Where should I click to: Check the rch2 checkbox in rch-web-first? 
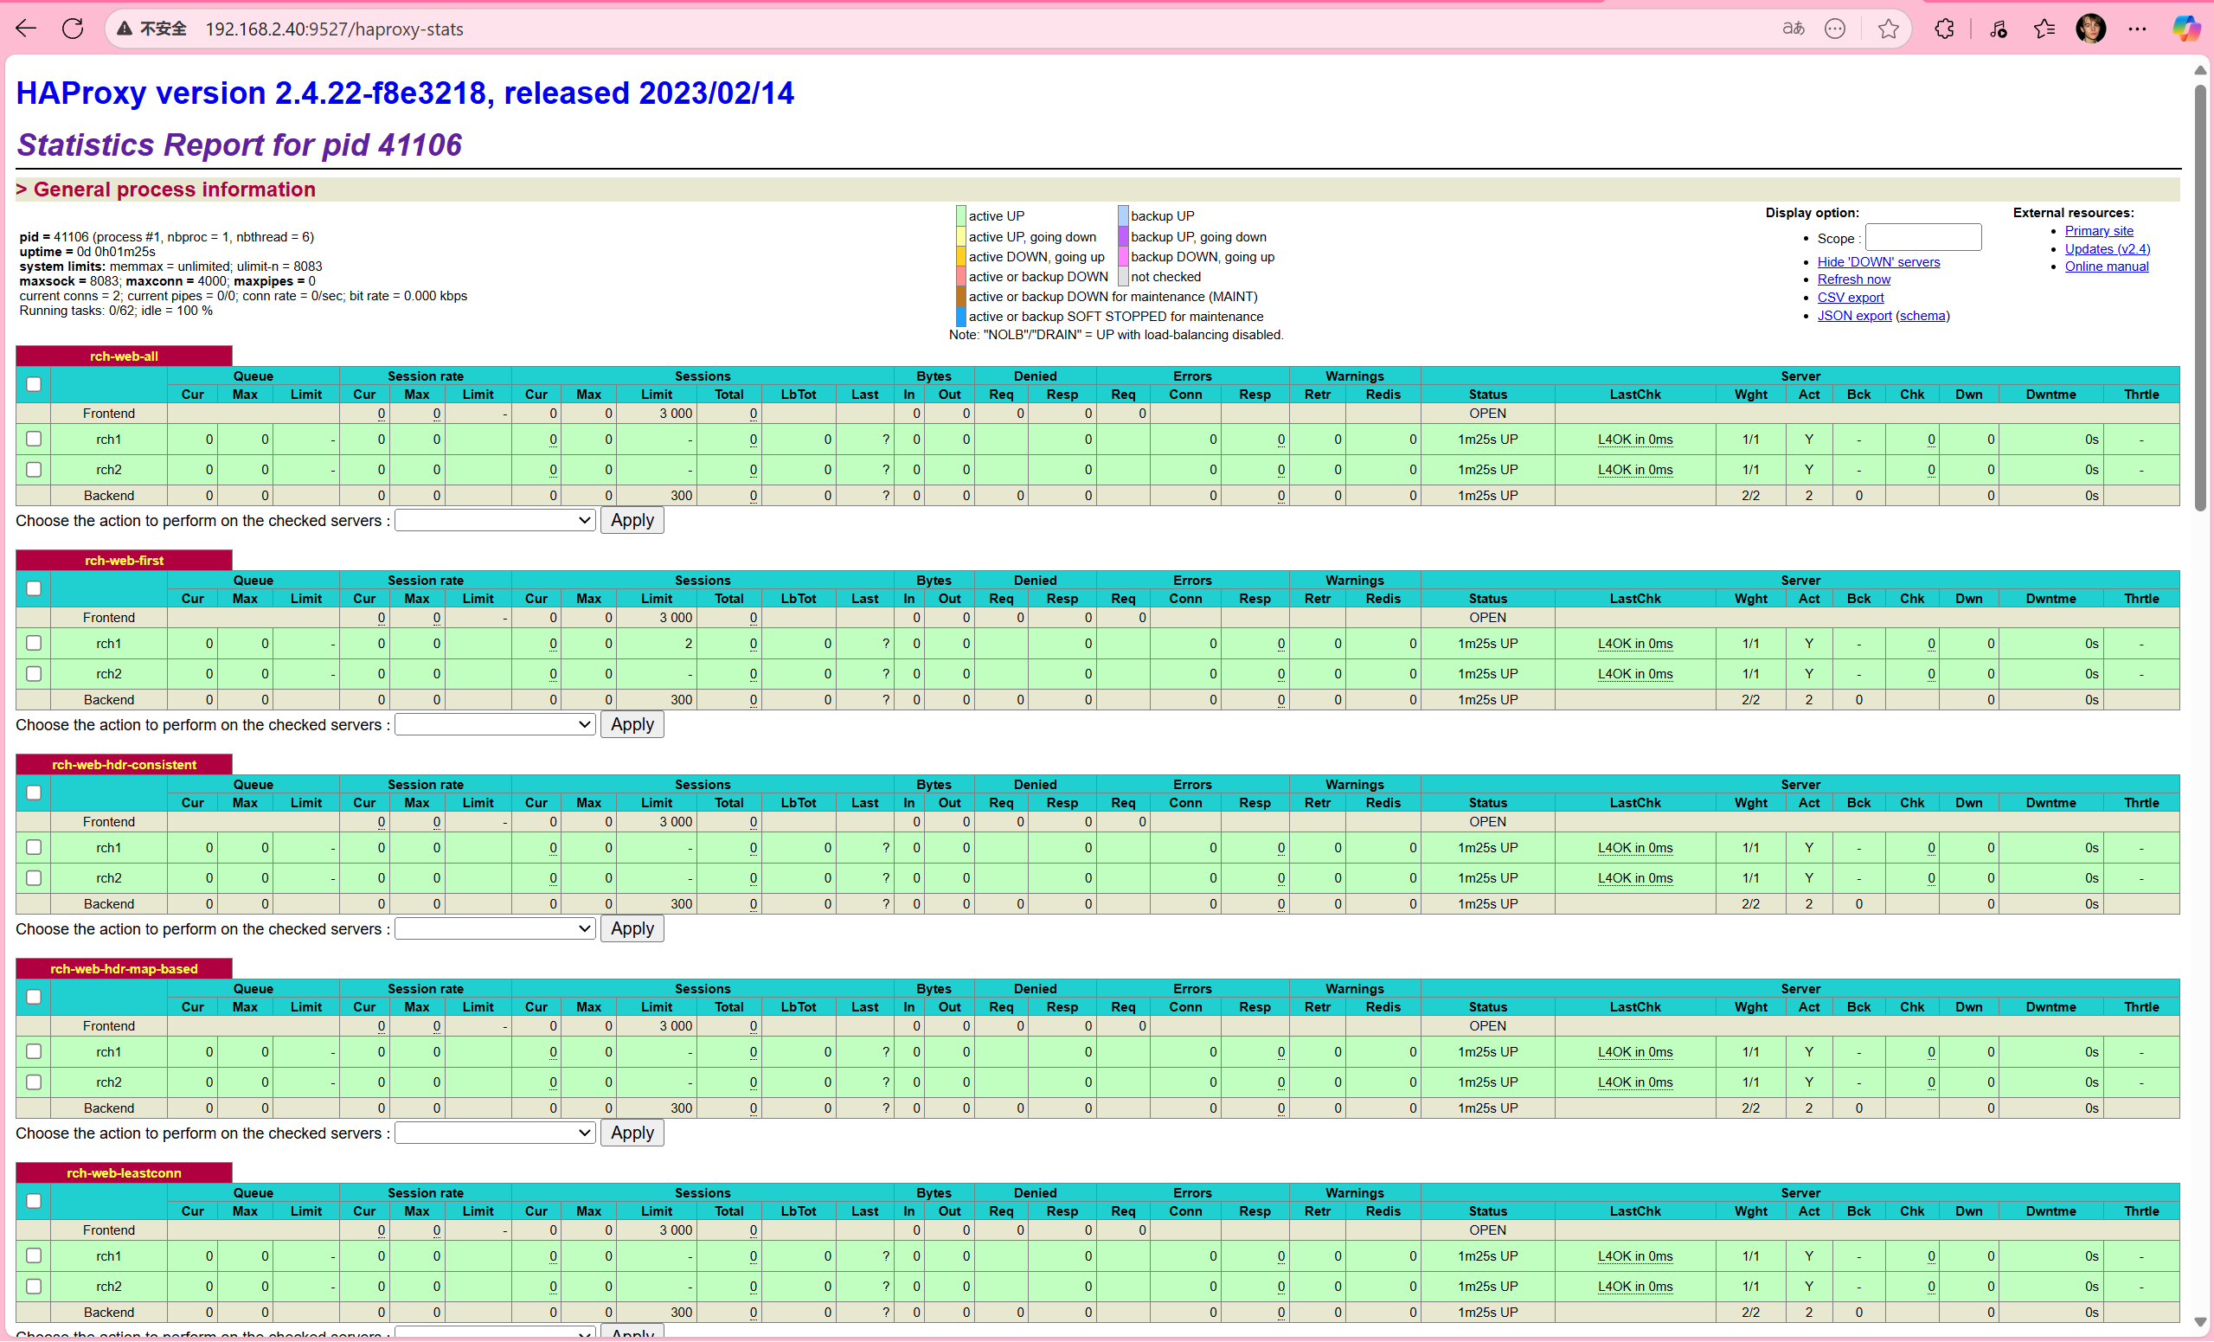coord(34,673)
